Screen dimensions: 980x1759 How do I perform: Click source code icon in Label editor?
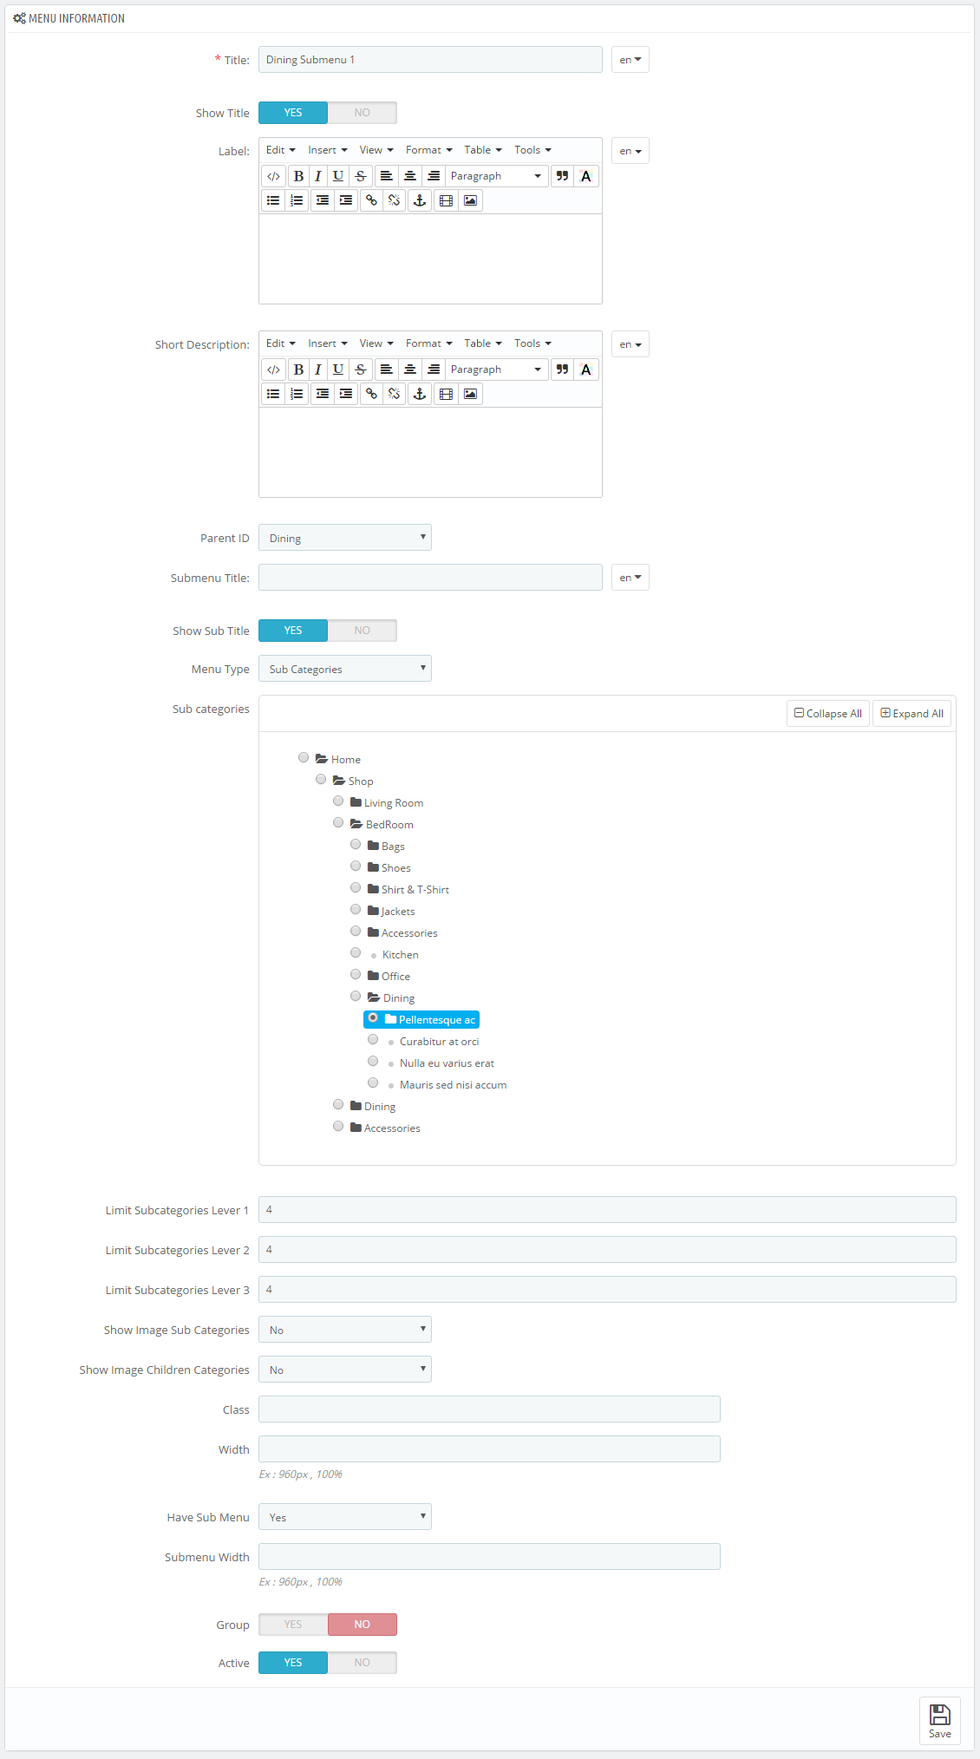273,176
